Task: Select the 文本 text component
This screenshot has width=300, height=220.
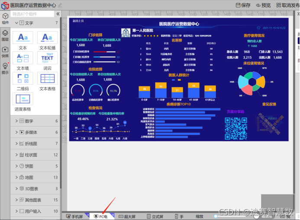Action: [23, 41]
